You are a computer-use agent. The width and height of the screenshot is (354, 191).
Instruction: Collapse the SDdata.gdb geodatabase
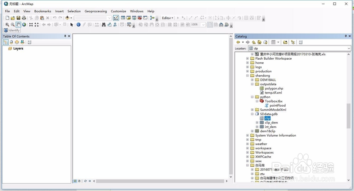[x=252, y=114]
